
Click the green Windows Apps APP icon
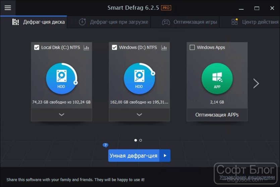pos(217,79)
